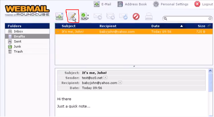Click the Address Book icon
Image resolution: width=214 pixels, height=117 pixels.
tap(120, 4)
